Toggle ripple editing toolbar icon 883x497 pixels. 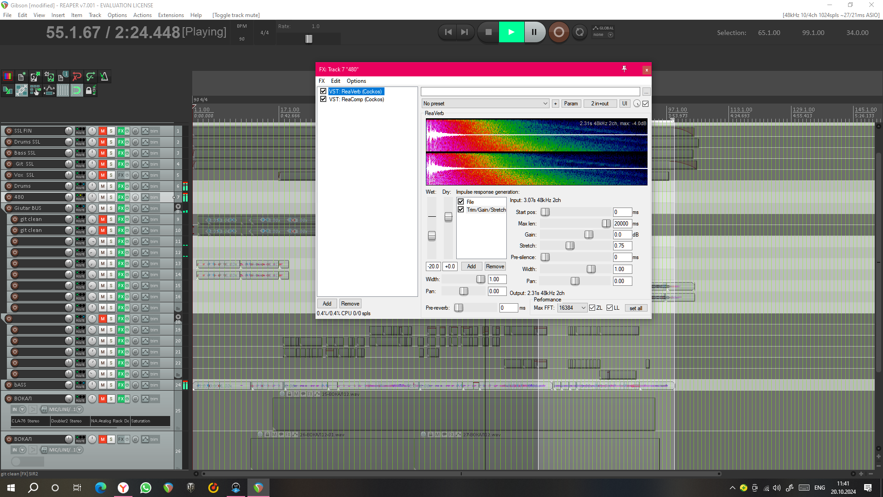[x=35, y=91]
